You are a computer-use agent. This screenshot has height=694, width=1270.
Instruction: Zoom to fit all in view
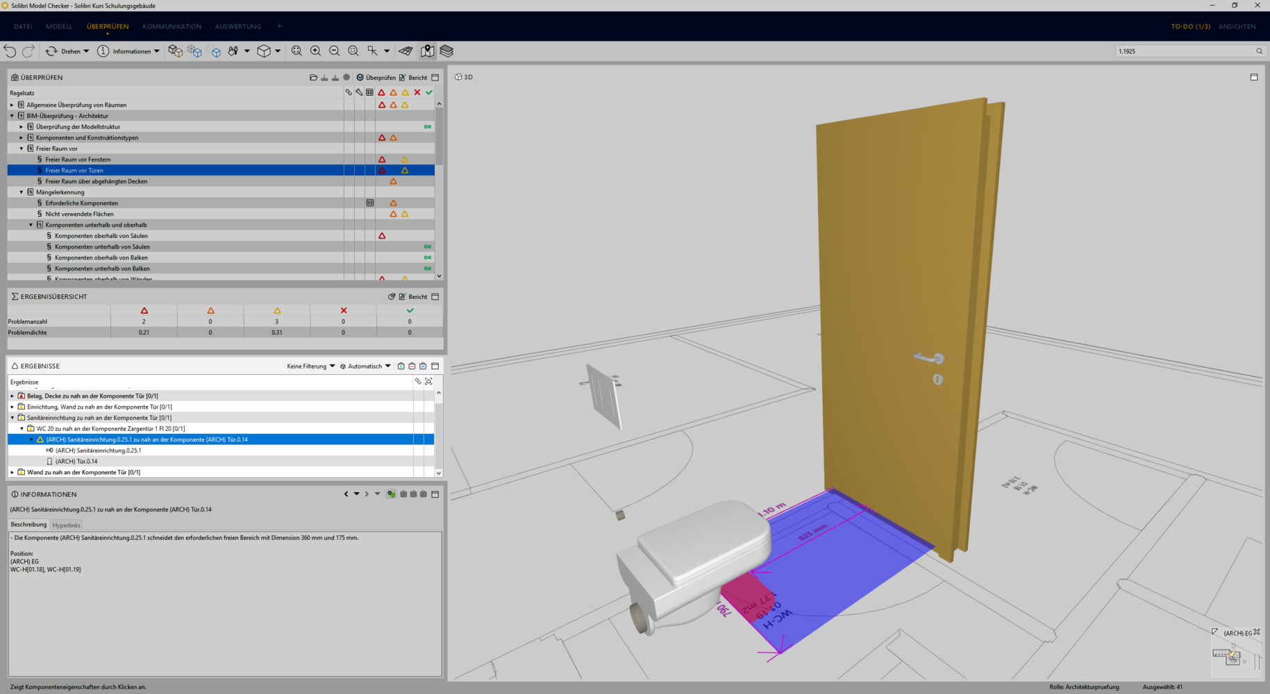[296, 51]
